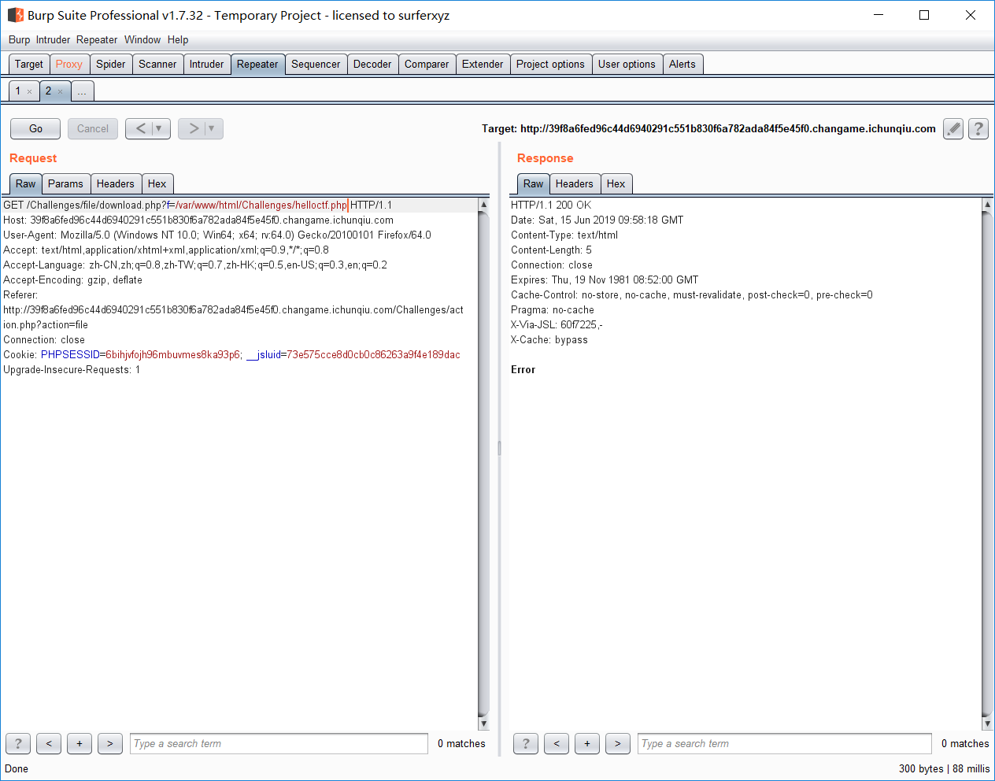This screenshot has width=995, height=781.
Task: Open the Repeater menu
Action: [97, 39]
